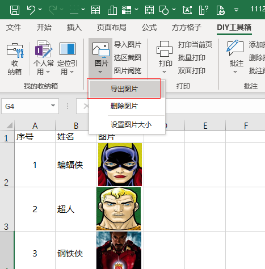Select the Iron Man picture in row 4
Screen dimensions: 265x269
[x=119, y=250]
